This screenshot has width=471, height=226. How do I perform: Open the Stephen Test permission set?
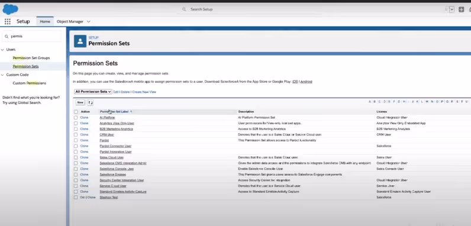point(109,198)
